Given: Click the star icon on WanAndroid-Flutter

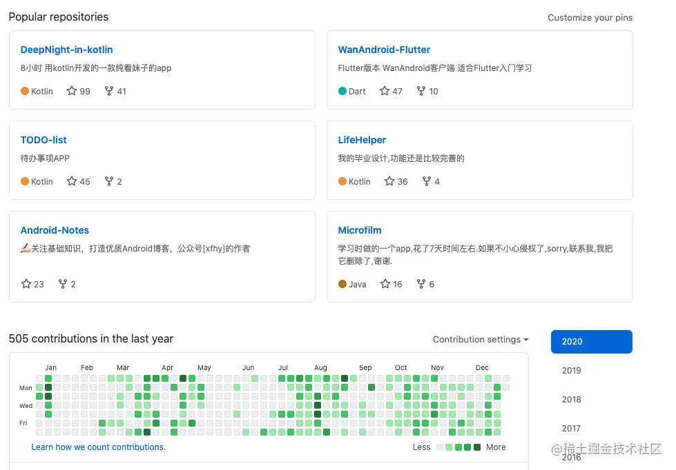Looking at the screenshot, I should [385, 91].
